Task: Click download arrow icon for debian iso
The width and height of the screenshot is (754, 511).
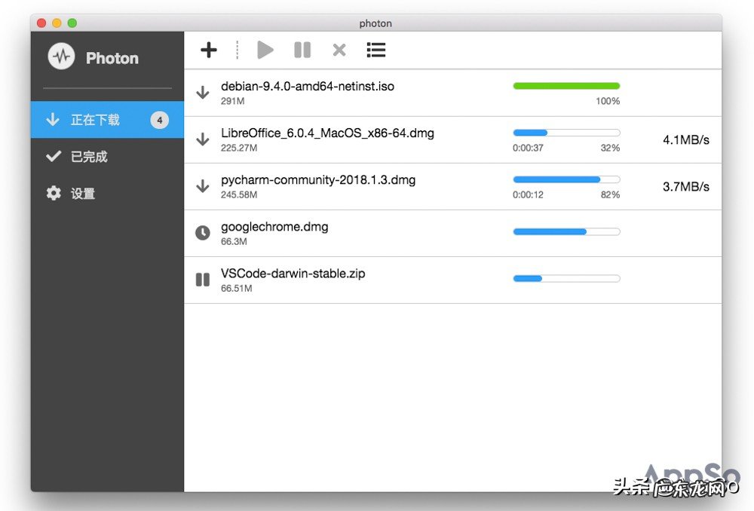Action: click(x=203, y=92)
